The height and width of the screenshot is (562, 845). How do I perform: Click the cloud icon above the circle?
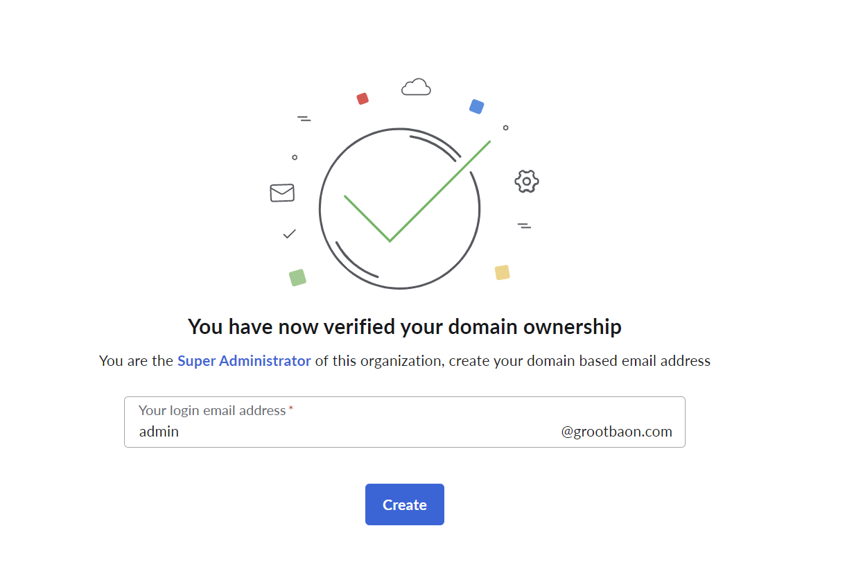click(416, 87)
